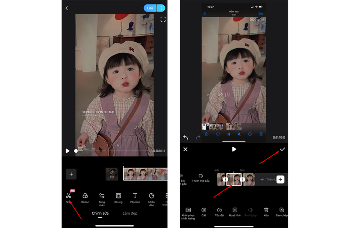The height and width of the screenshot is (228, 342).
Task: Open the Hoạt hình animation tool
Action: [x=235, y=212]
